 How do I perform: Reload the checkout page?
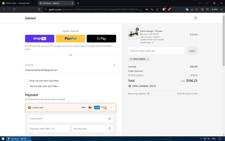coord(14,10)
